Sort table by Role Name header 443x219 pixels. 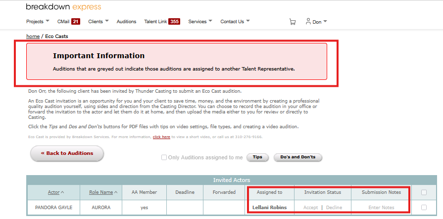(x=101, y=192)
